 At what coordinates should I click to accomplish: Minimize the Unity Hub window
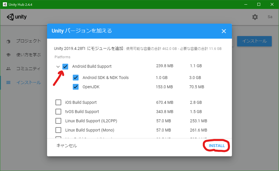tap(246, 4)
